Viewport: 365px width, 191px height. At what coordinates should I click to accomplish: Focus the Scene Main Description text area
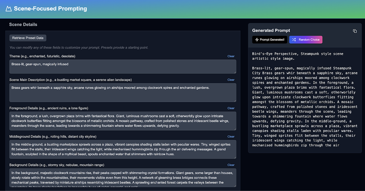pos(123,93)
